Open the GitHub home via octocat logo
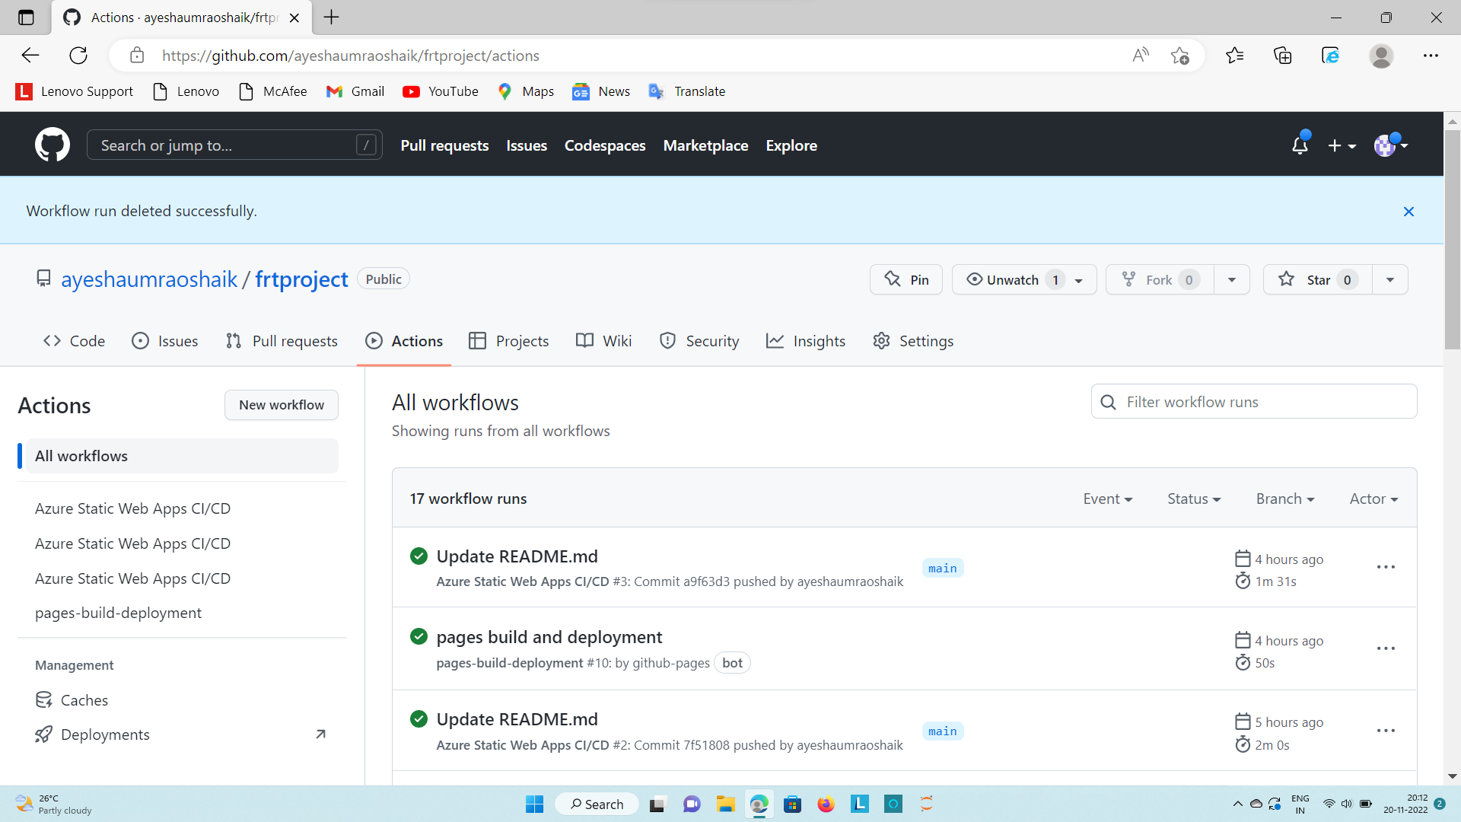Viewport: 1461px width, 822px height. 52,145
